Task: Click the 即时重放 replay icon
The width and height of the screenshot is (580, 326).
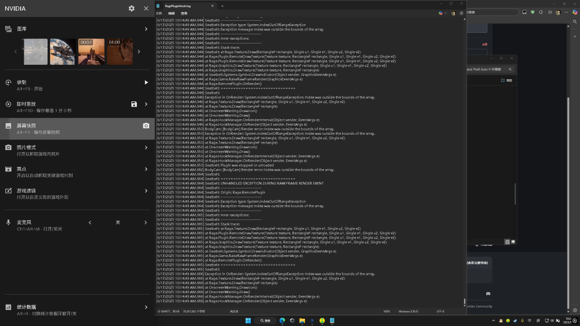Action: [x=8, y=104]
